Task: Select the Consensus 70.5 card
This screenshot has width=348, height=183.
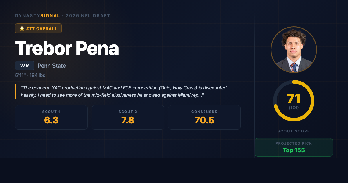Action: point(204,117)
